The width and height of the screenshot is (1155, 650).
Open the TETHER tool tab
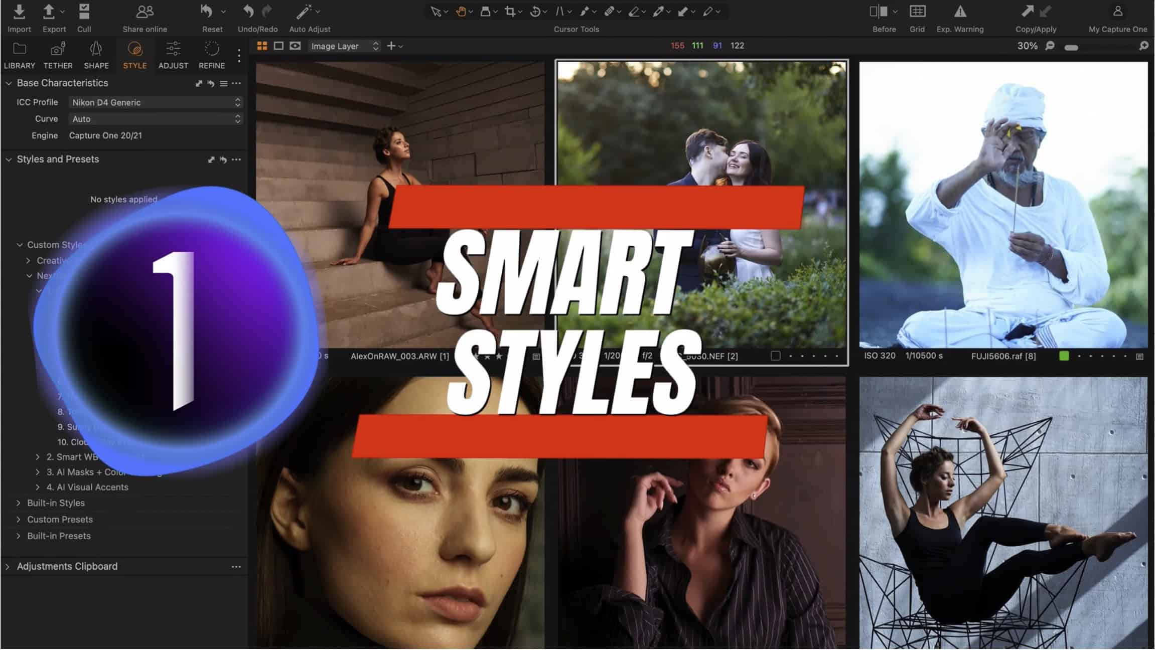tap(58, 55)
